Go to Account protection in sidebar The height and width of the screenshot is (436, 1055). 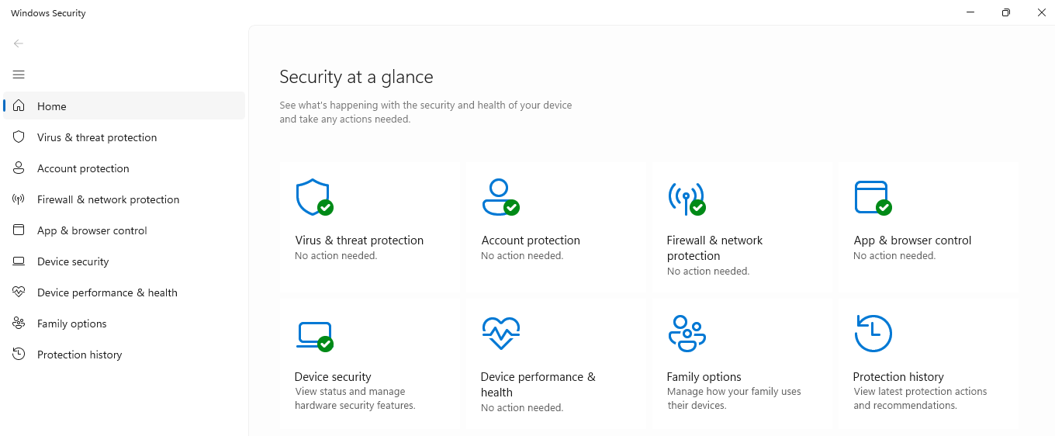(124, 168)
